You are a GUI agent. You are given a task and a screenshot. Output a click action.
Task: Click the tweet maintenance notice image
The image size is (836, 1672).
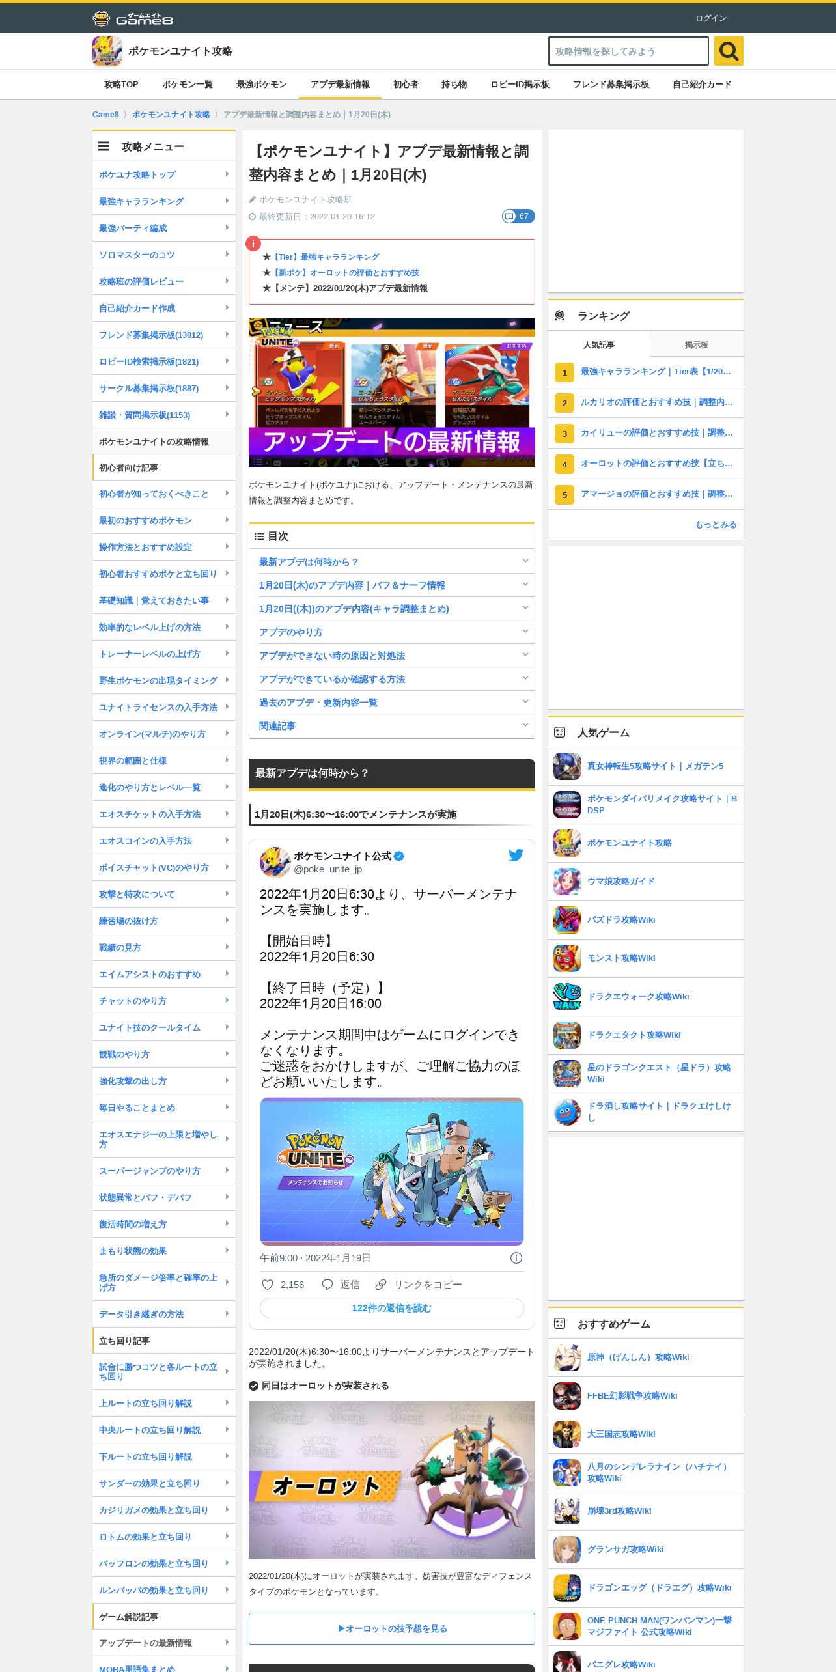point(392,1171)
